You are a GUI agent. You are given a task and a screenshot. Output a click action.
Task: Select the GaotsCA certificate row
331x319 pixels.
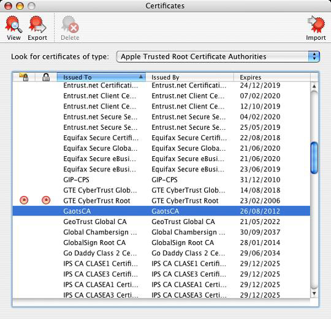click(x=161, y=211)
